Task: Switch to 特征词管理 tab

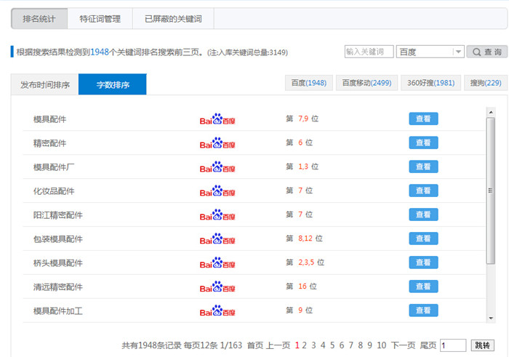Action: pyautogui.click(x=100, y=19)
